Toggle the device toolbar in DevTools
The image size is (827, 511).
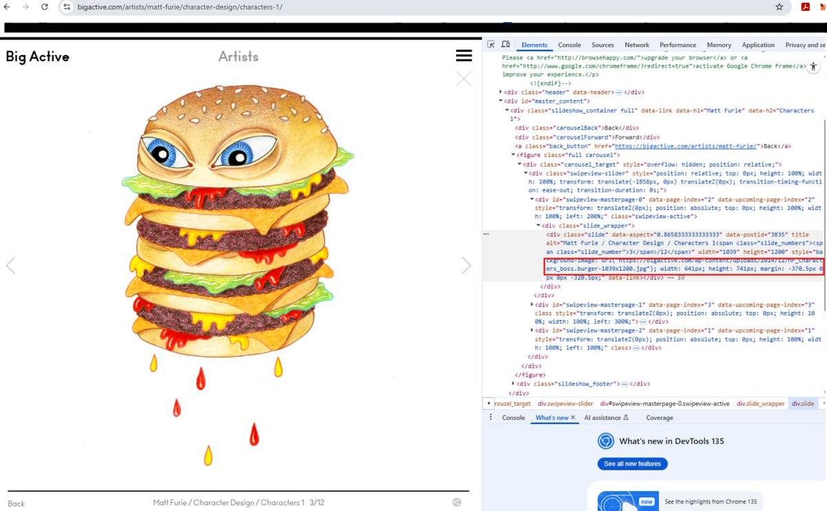click(x=505, y=45)
